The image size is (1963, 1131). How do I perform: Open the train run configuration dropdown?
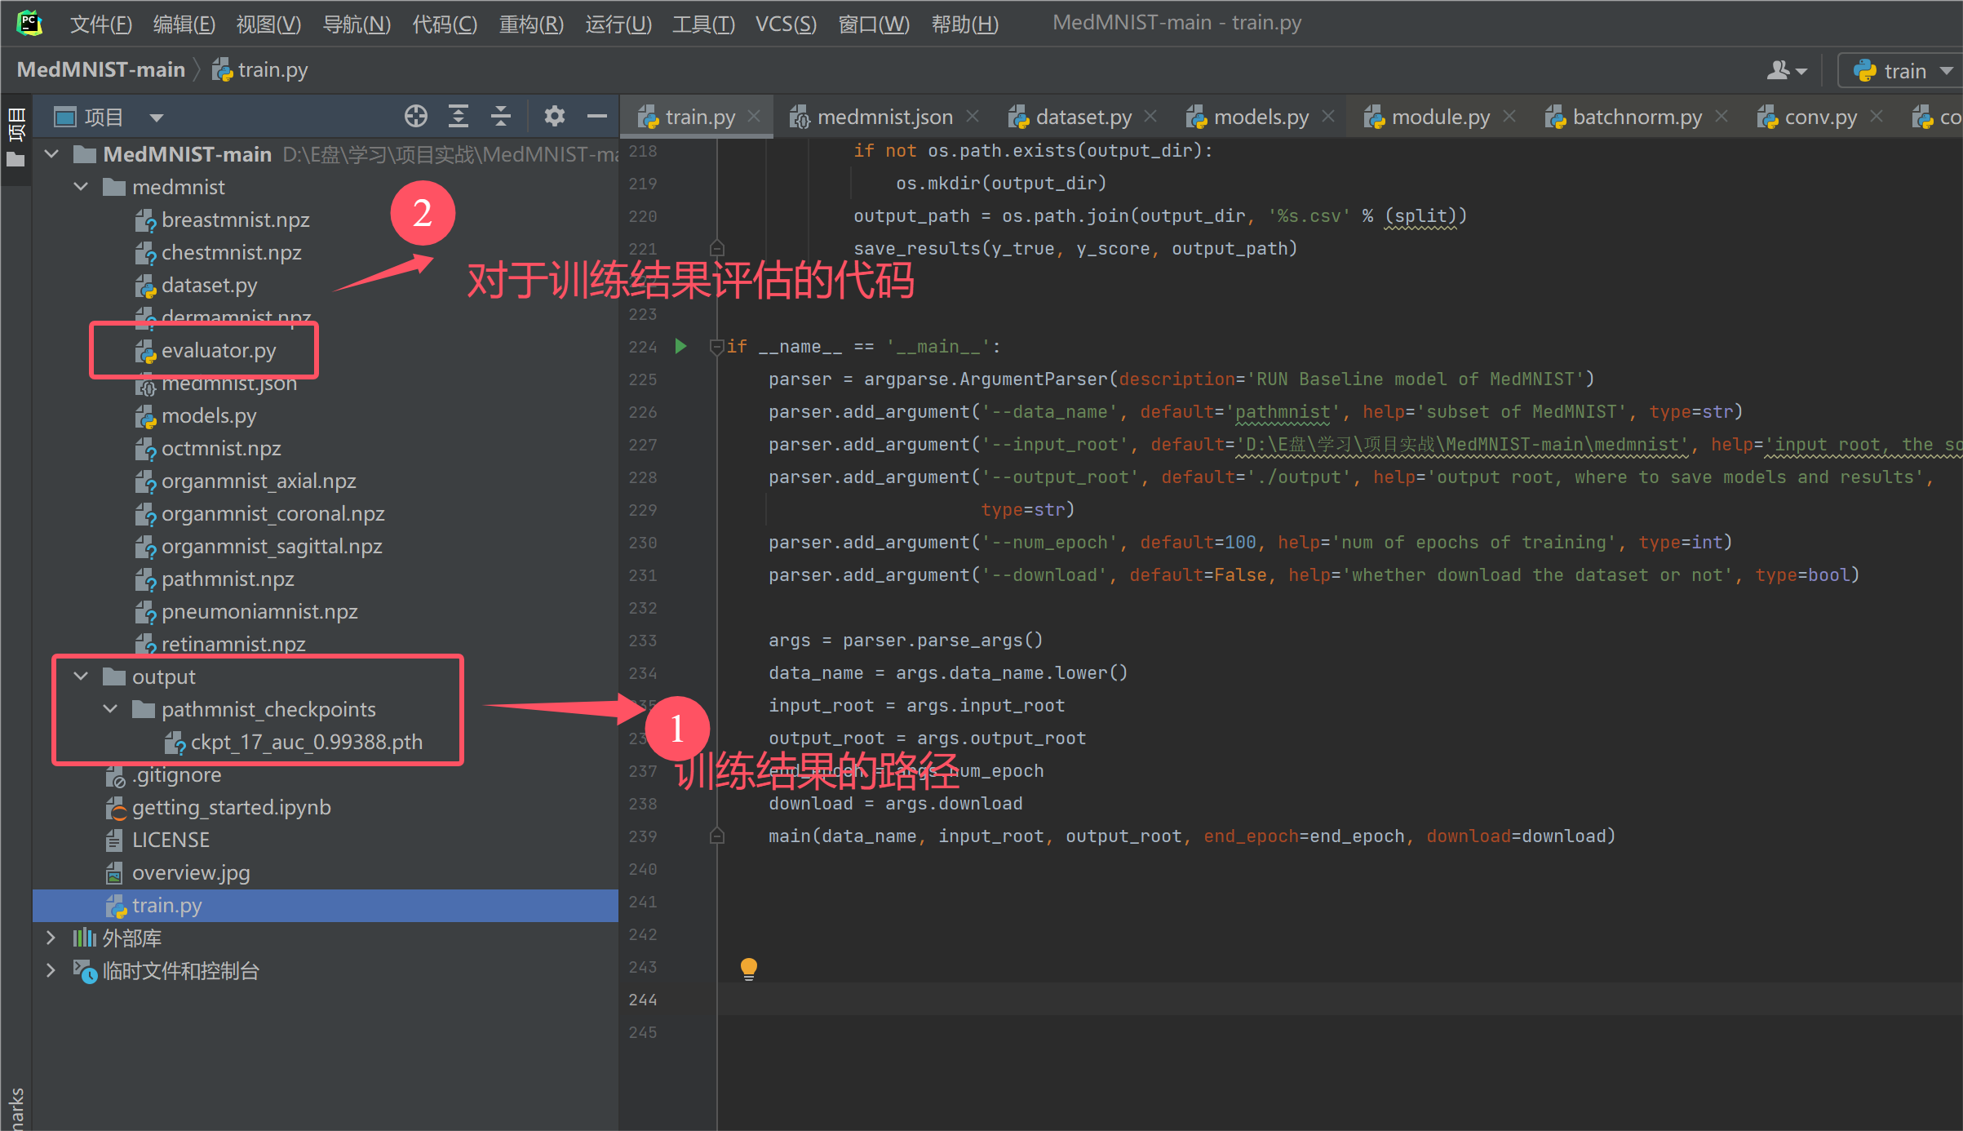[1901, 71]
